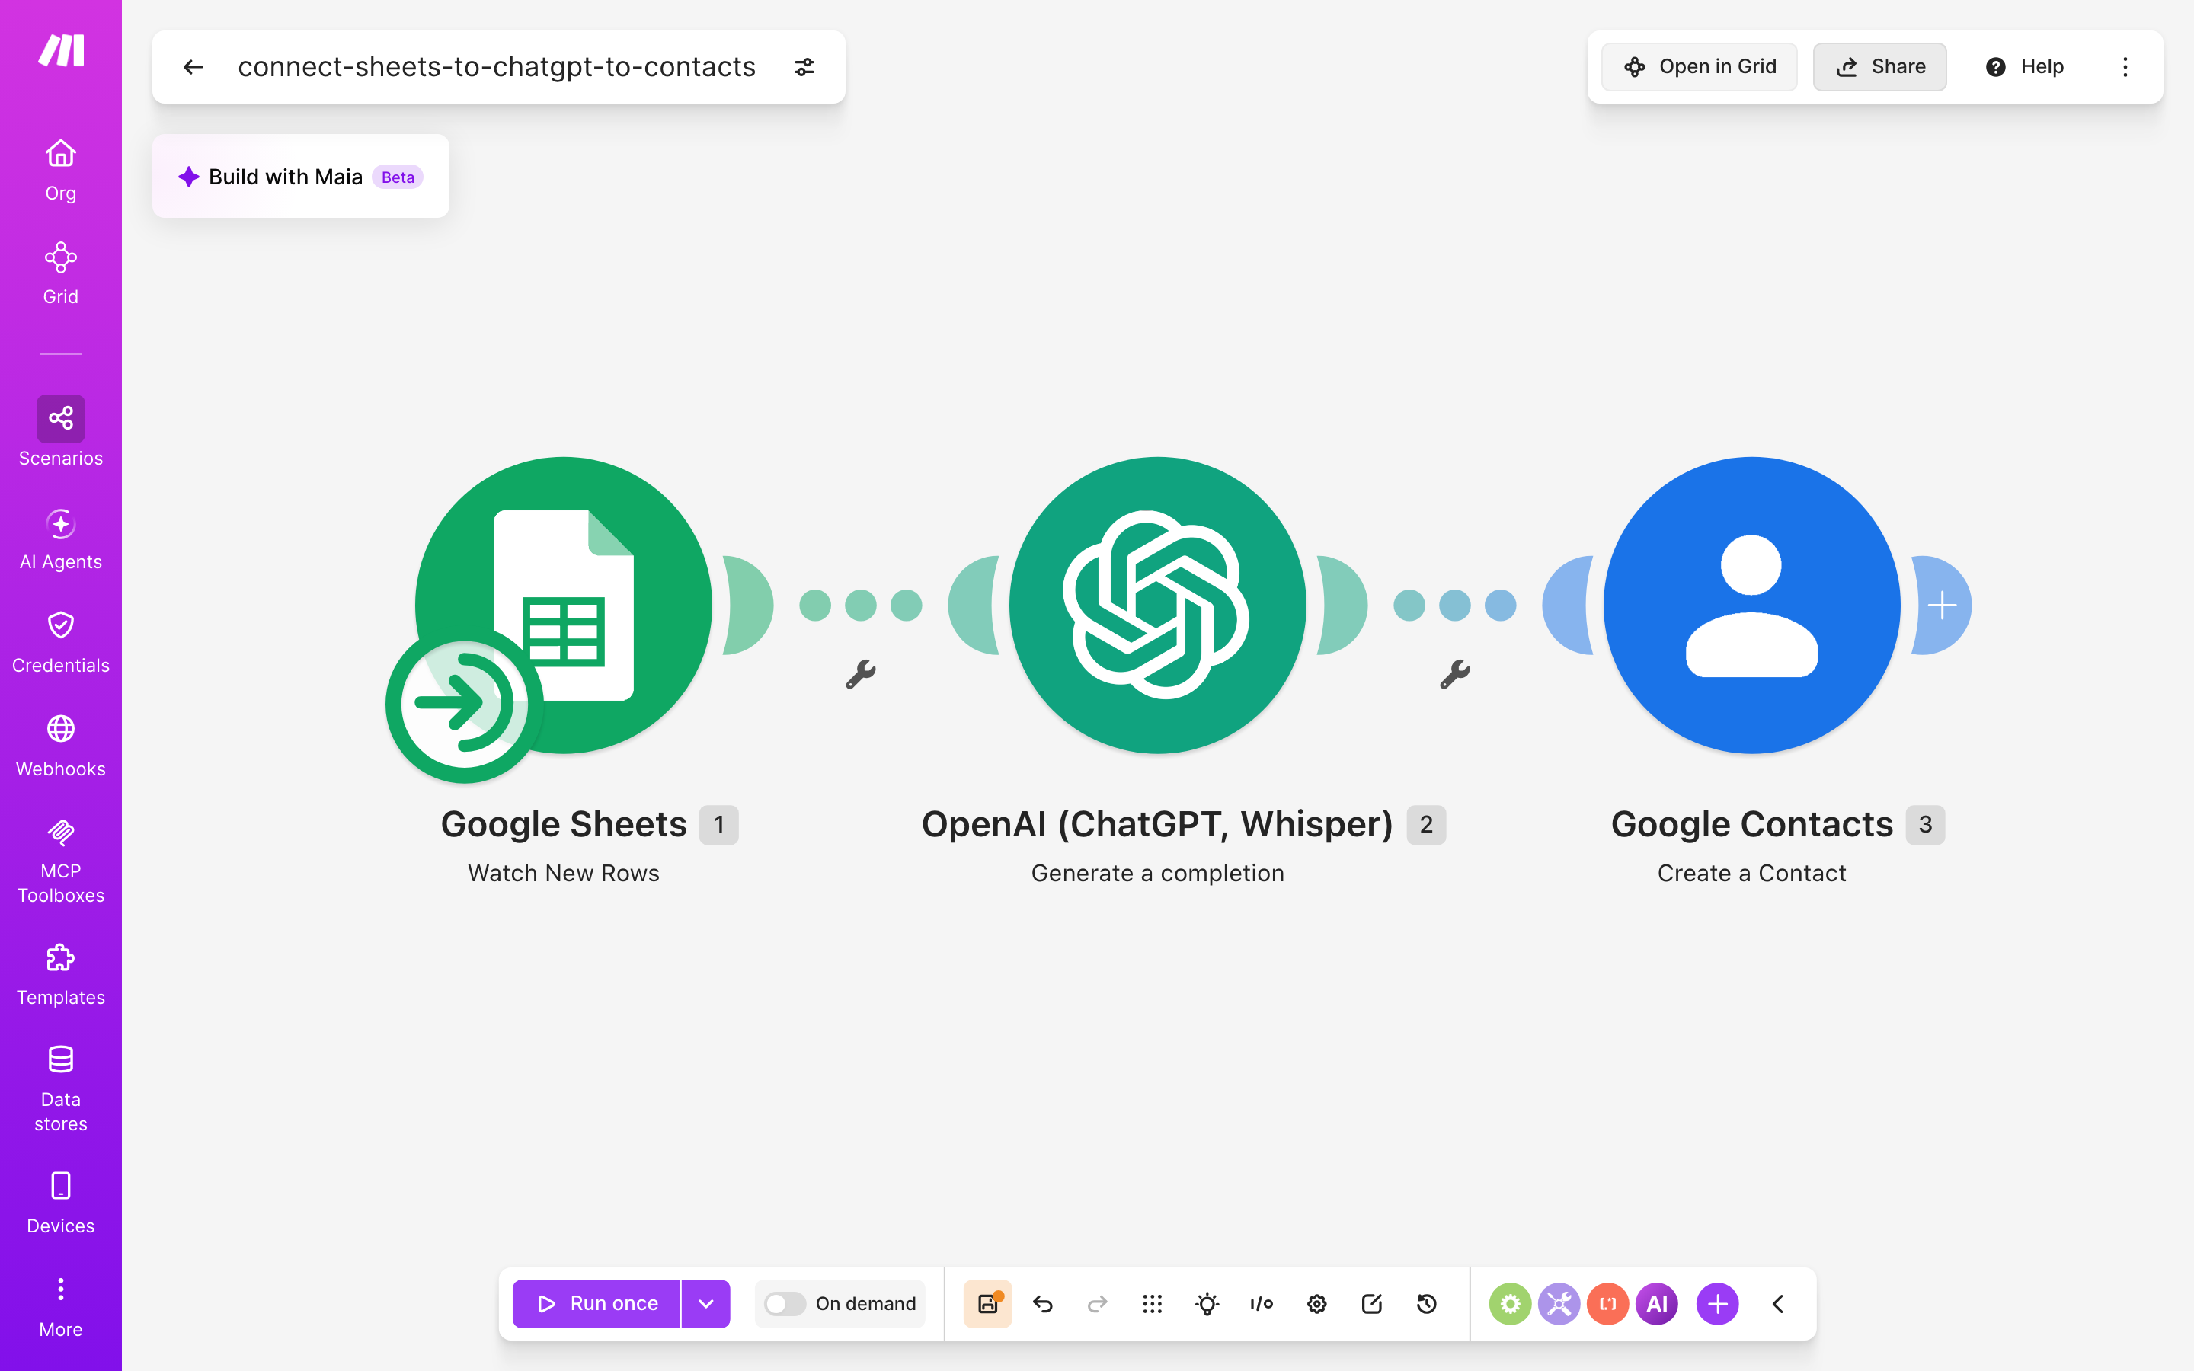The image size is (2194, 1371).
Task: Add a favorite app with the plus icon
Action: (x=1717, y=1304)
